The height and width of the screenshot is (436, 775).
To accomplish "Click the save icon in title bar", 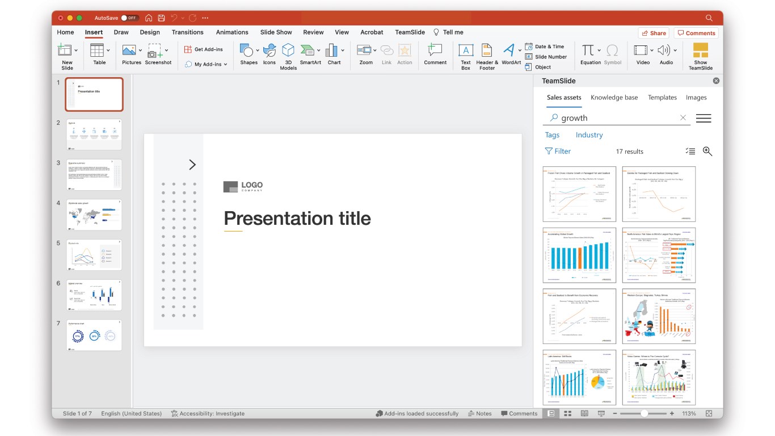I will click(x=161, y=18).
